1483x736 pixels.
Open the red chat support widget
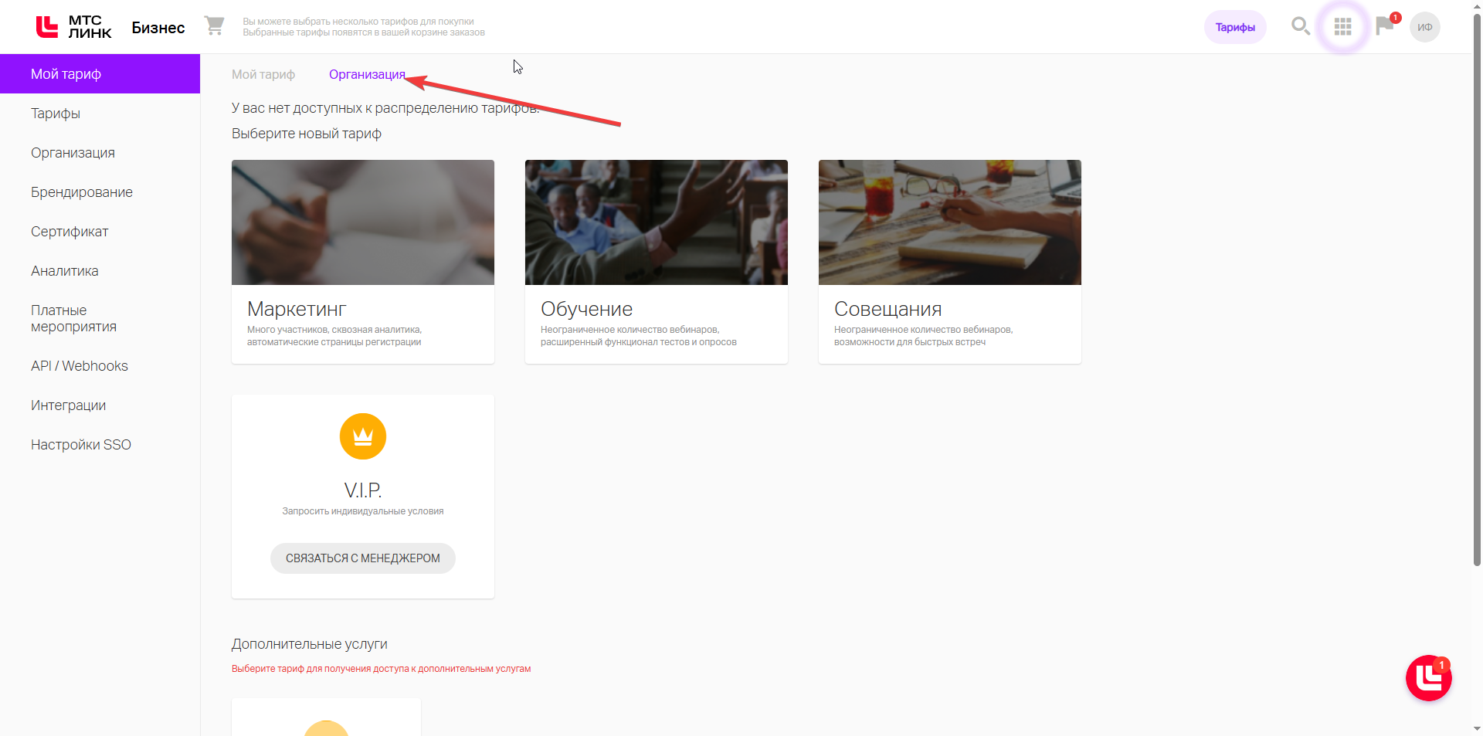click(1429, 678)
